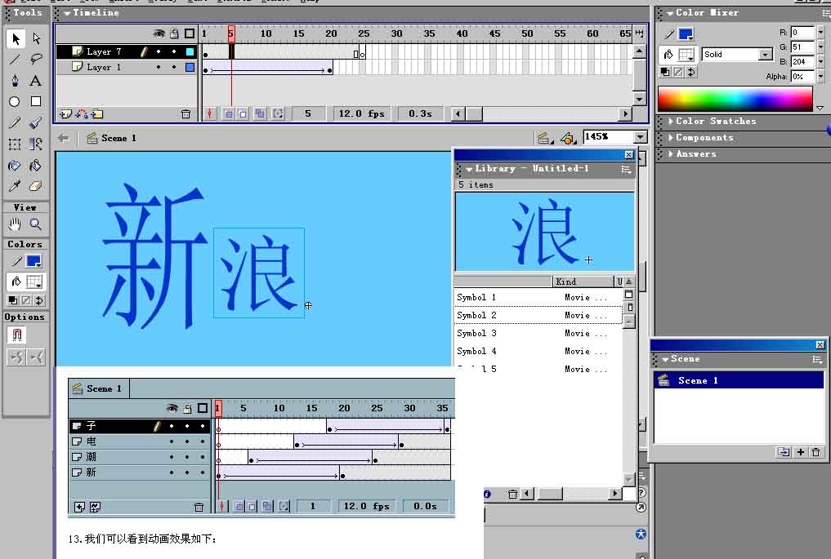Toggle Onion Skin Outlines button
Viewport: 831px width, 559px height.
tap(242, 113)
